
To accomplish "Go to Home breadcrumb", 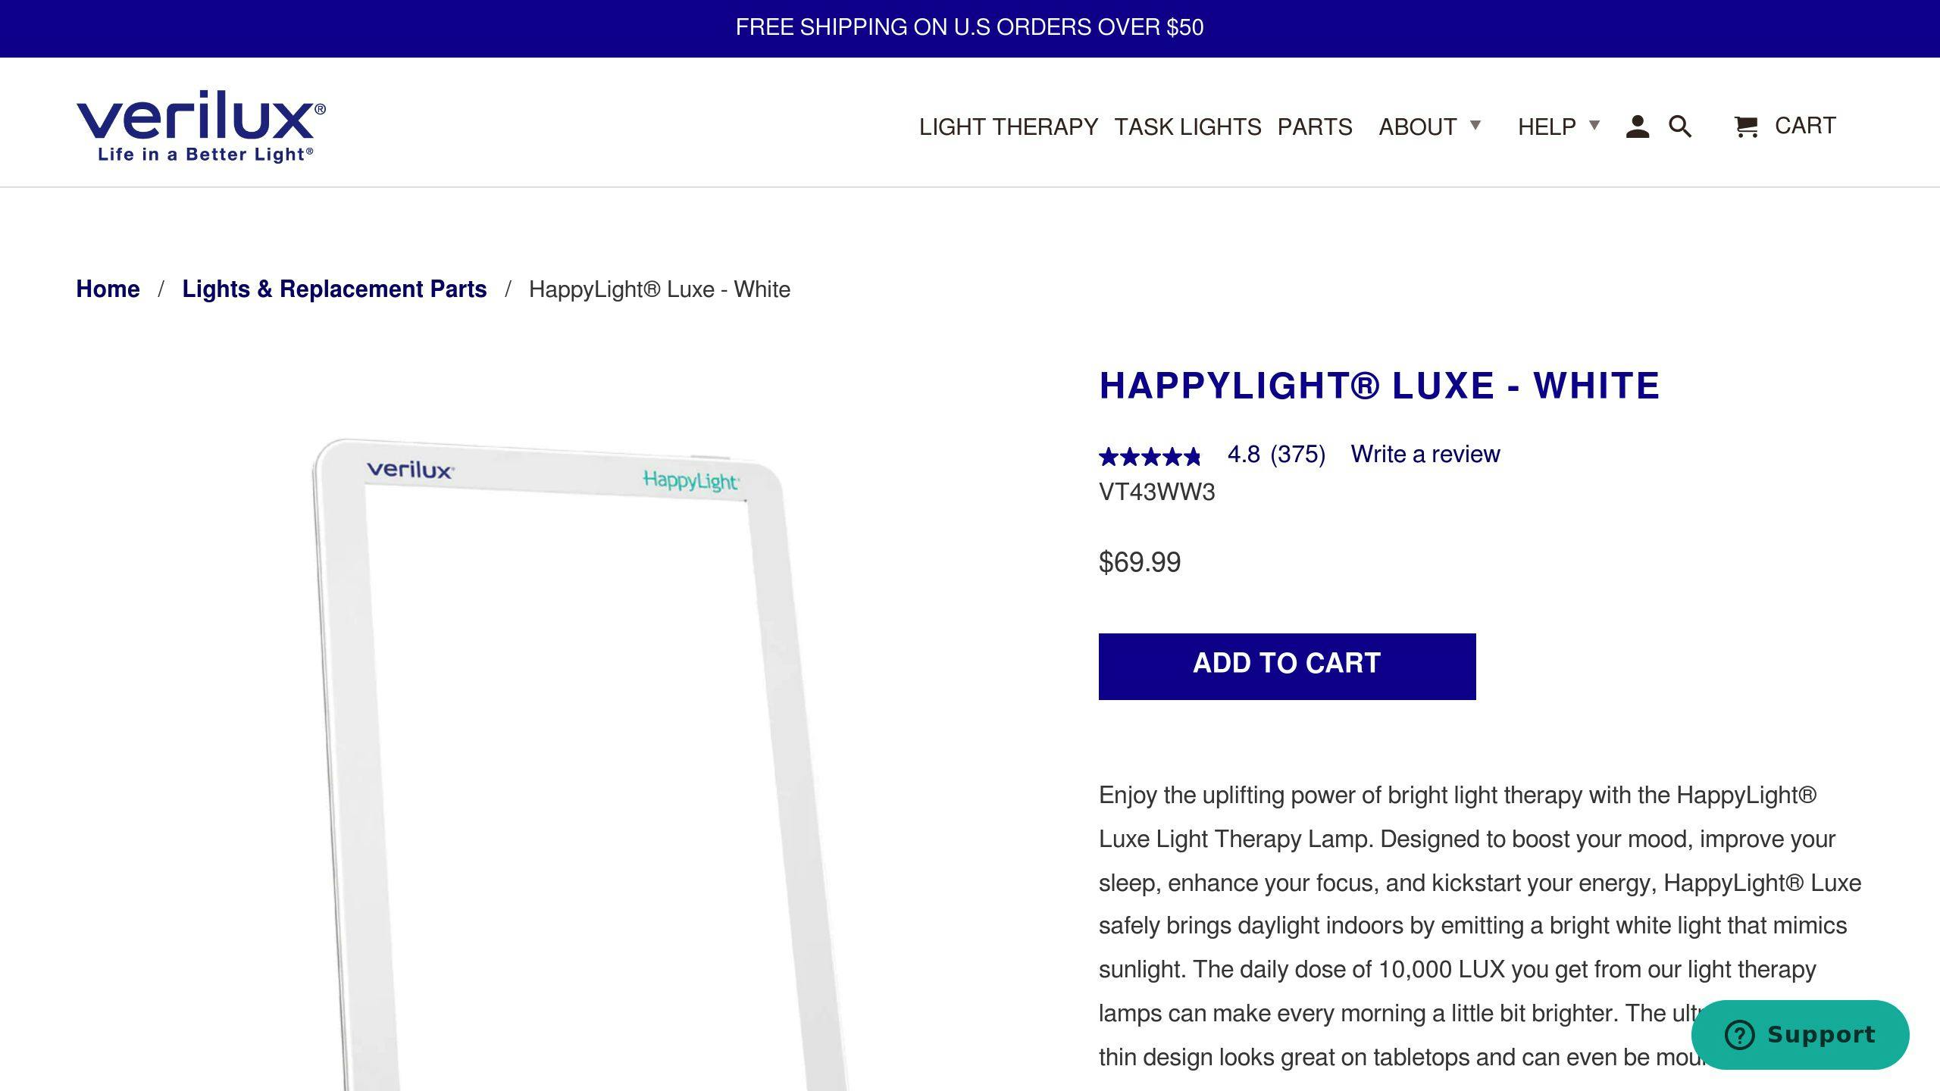I will 108,289.
